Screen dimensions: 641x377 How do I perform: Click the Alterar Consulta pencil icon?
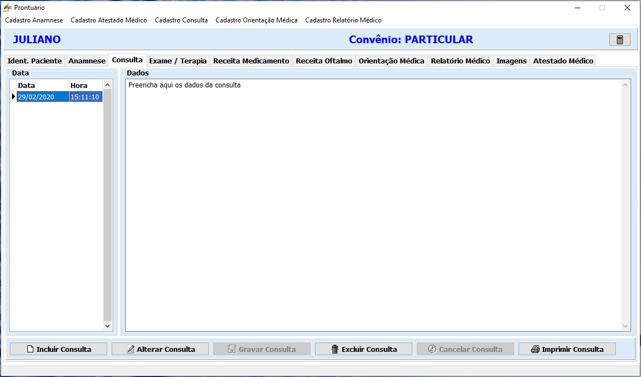click(x=130, y=349)
